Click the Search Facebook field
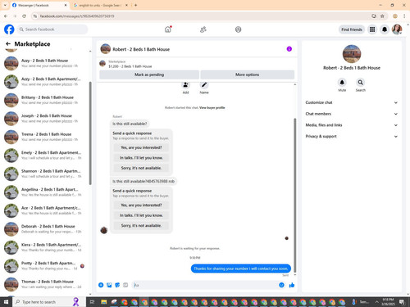410x307 pixels. [52, 29]
